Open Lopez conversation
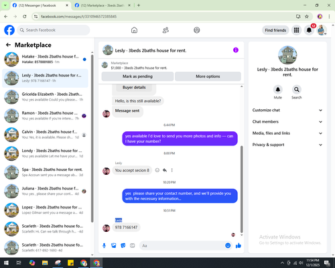 coord(46,210)
